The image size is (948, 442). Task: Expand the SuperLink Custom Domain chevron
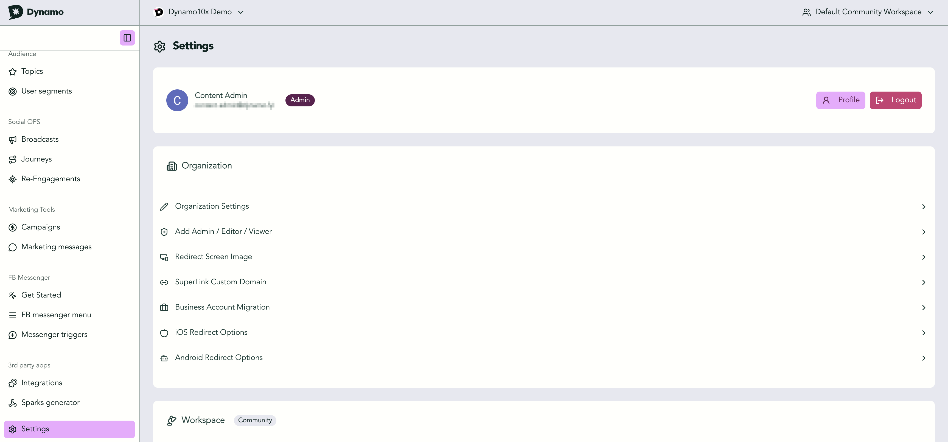pyautogui.click(x=923, y=282)
